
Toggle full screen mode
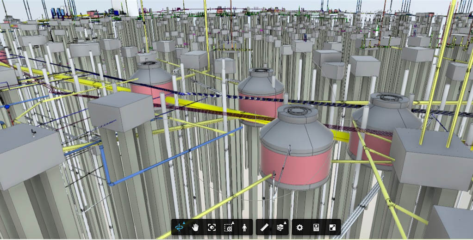pos(332,227)
